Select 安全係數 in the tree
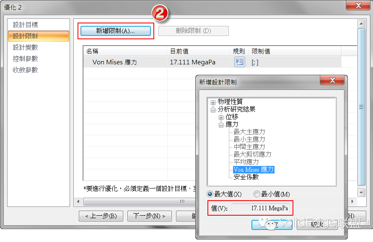 [x=246, y=177]
